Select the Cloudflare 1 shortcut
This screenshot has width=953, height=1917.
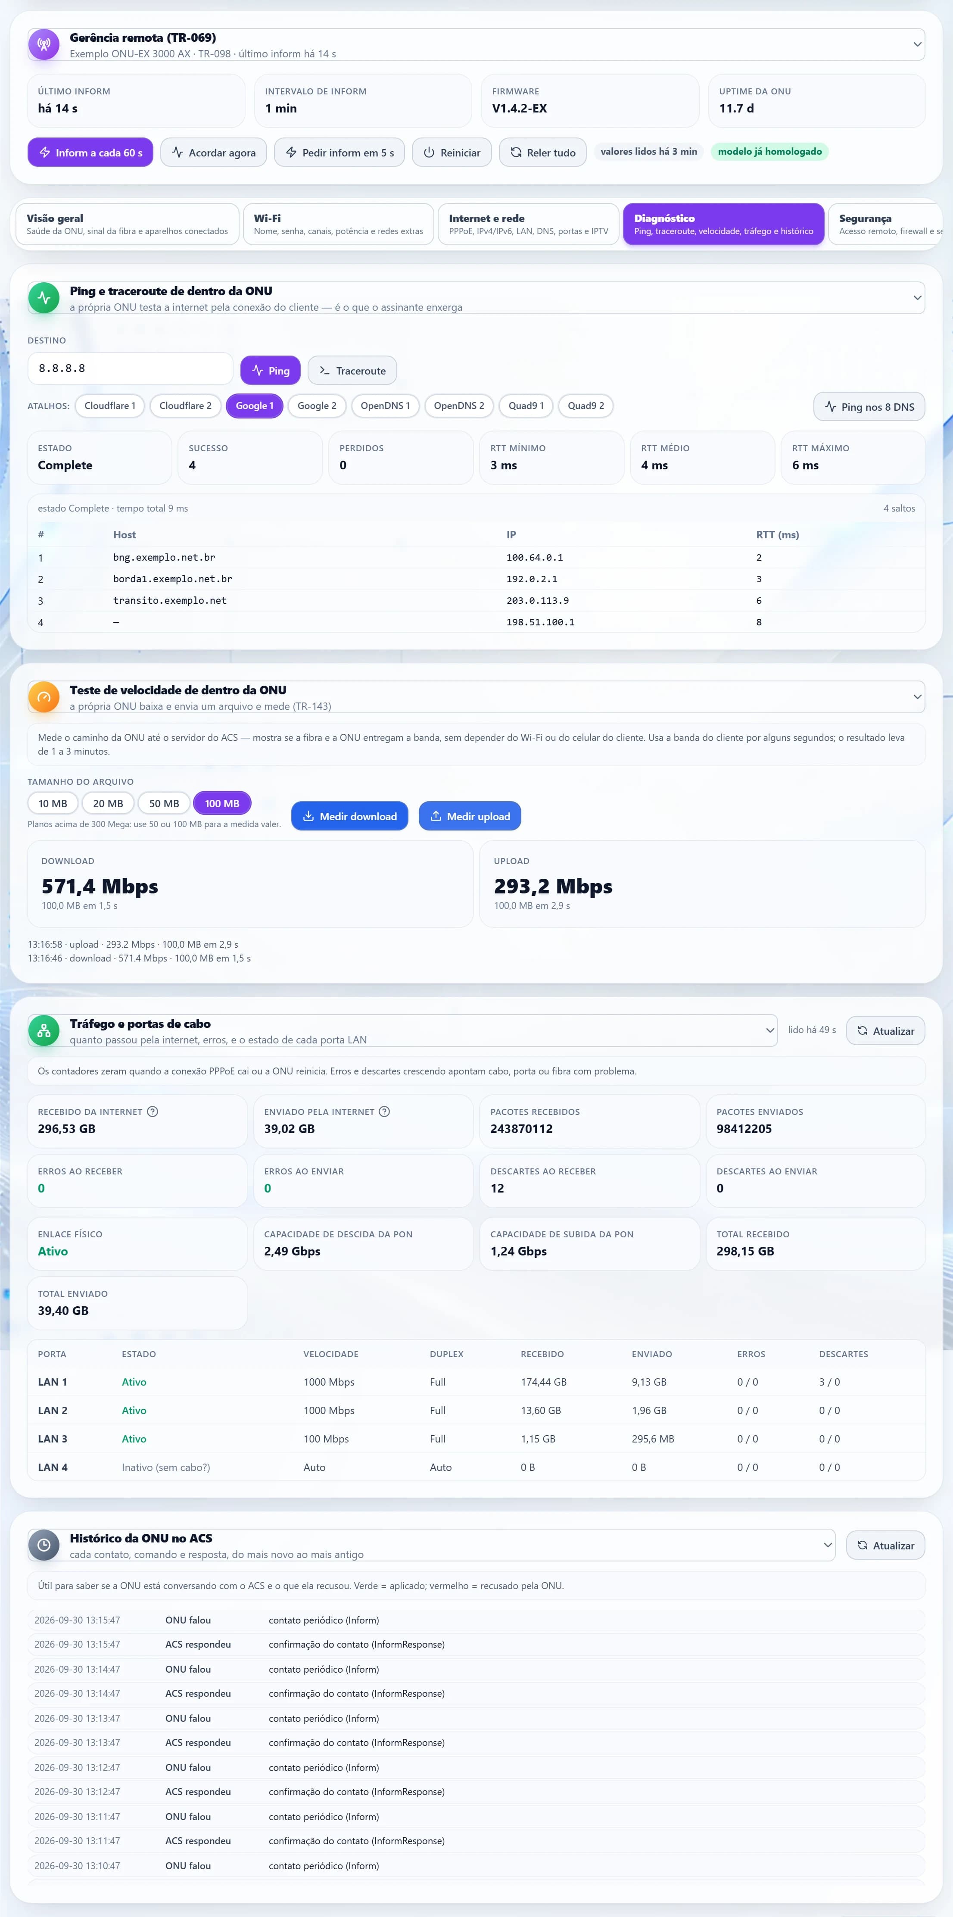click(110, 406)
